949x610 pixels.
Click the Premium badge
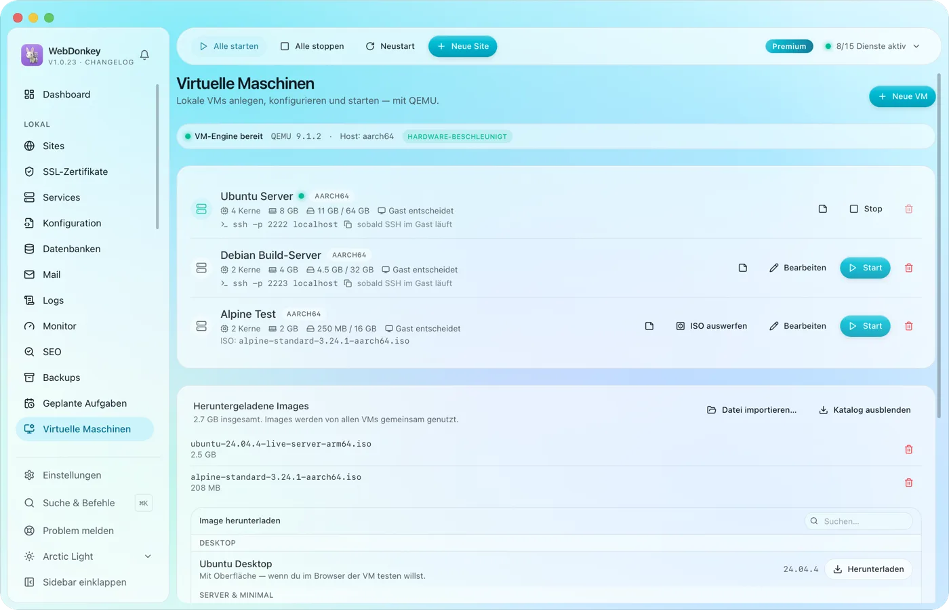pyautogui.click(x=789, y=46)
